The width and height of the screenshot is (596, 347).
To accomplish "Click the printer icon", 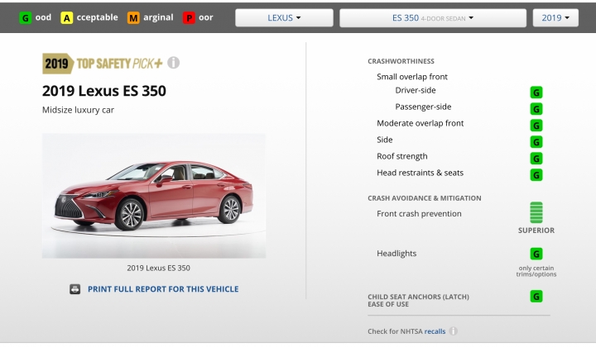I will click(74, 289).
